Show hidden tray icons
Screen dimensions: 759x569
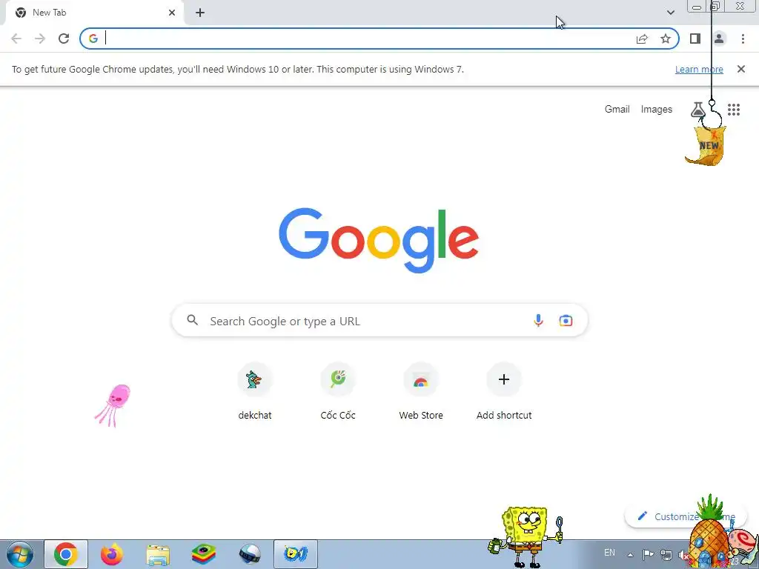[630, 555]
